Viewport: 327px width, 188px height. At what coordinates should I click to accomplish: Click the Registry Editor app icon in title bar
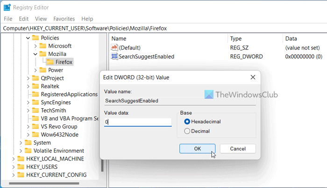(x=7, y=7)
